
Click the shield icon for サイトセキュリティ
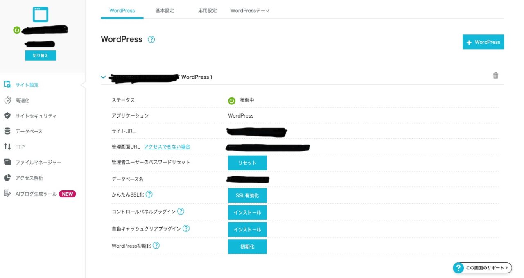(x=7, y=116)
